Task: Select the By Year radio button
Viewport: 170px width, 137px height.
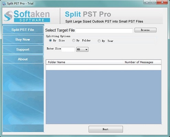Action: click(99, 41)
